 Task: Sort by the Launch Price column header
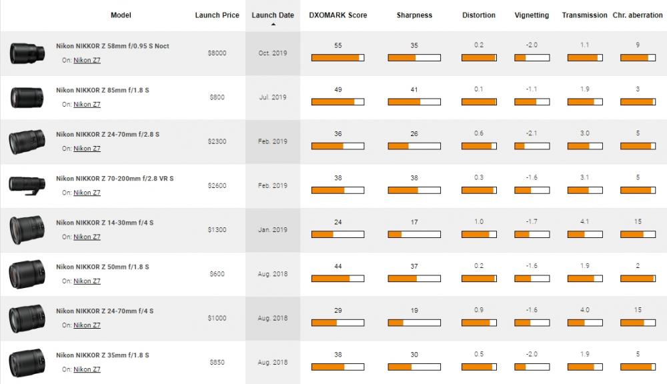tap(217, 15)
